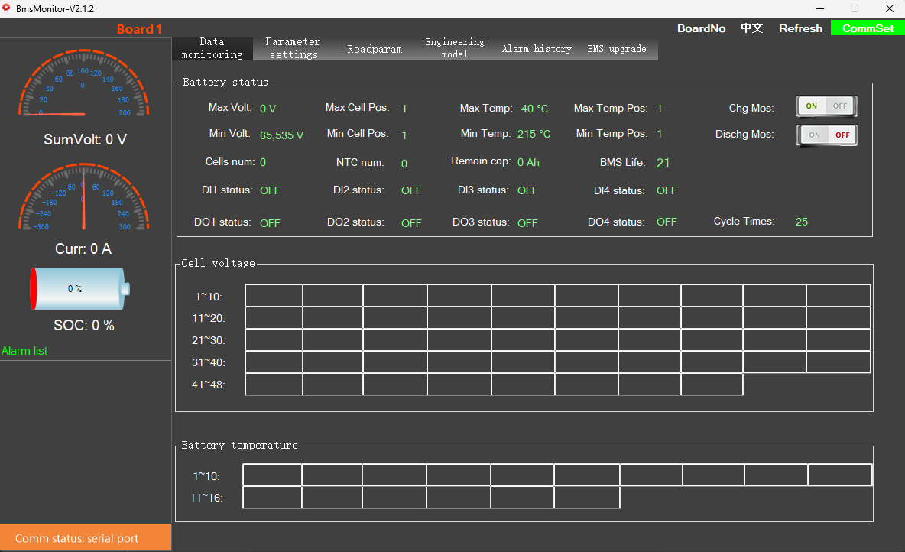Click the Comm status serial port bar
Image resolution: width=905 pixels, height=552 pixels.
pos(86,537)
